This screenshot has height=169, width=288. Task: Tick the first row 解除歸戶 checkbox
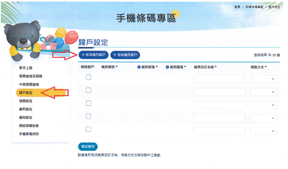89,77
